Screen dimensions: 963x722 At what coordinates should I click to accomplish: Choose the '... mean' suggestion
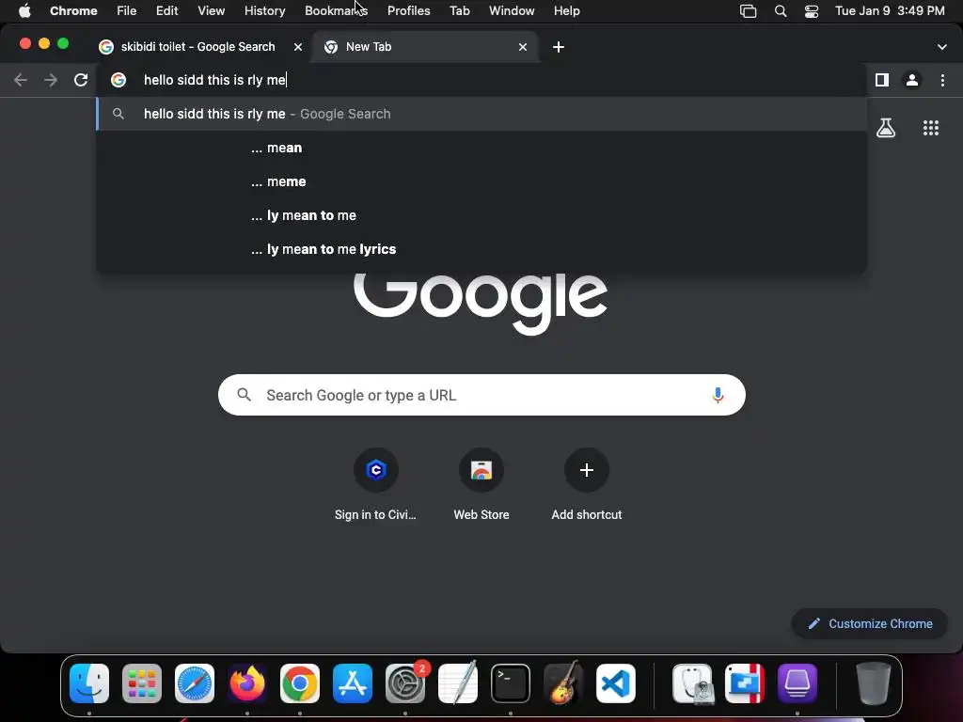click(x=481, y=148)
